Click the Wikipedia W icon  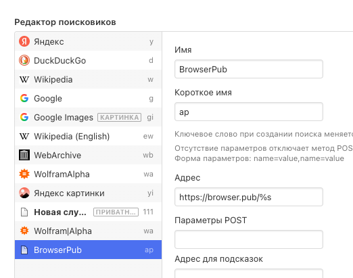click(24, 79)
